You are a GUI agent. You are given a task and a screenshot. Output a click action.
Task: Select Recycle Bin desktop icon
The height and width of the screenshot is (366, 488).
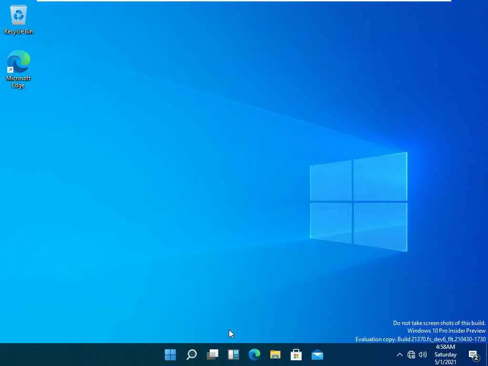[x=19, y=19]
